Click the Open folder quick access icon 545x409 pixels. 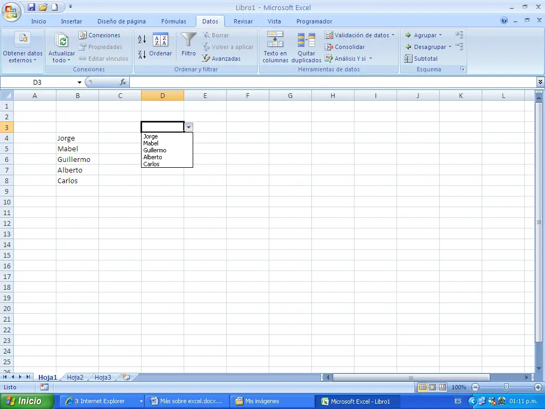click(x=43, y=7)
